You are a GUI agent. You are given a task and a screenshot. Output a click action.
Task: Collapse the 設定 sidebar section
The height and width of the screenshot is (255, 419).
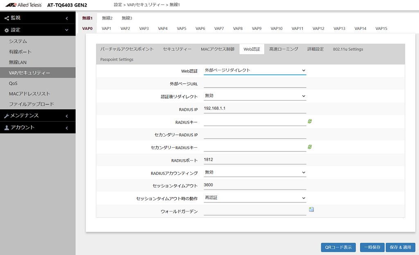click(x=38, y=30)
